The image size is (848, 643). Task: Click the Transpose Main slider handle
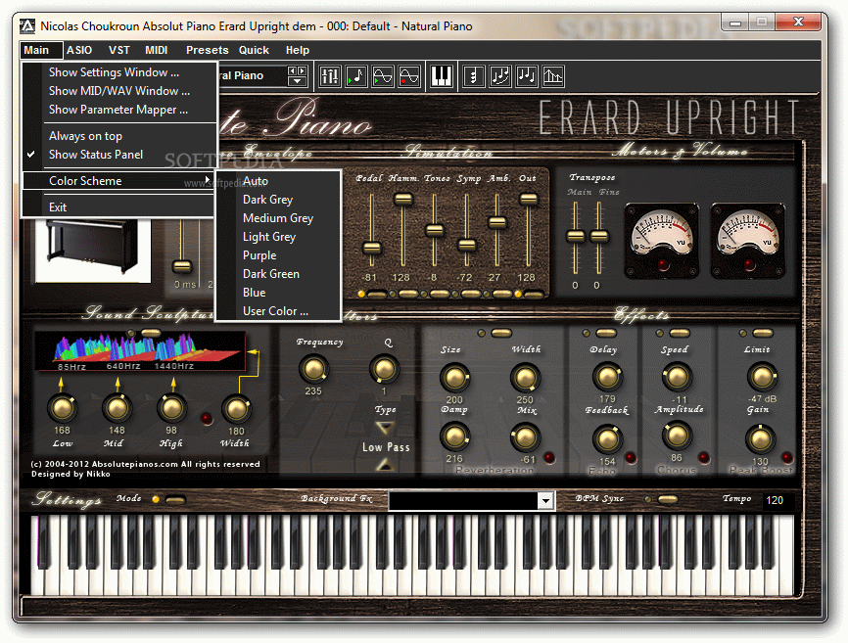(x=576, y=236)
